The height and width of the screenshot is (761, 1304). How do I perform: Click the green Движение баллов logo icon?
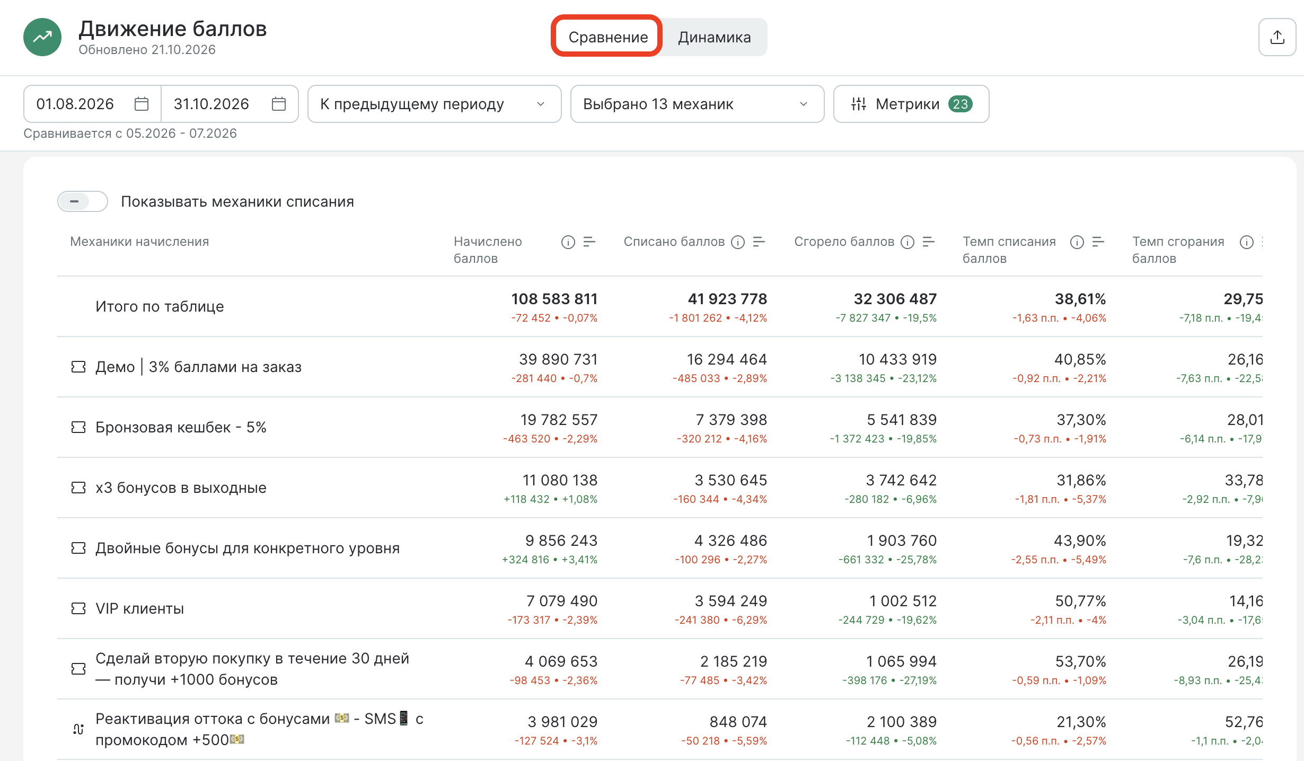tap(42, 37)
